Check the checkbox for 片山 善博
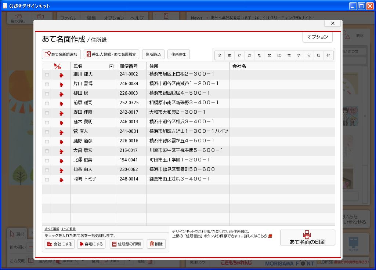This screenshot has width=376, height=270. coord(47,84)
